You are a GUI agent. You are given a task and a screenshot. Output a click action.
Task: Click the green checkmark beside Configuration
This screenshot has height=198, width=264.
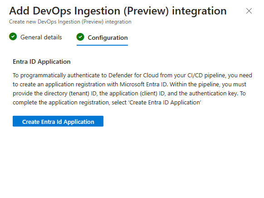[x=80, y=37]
